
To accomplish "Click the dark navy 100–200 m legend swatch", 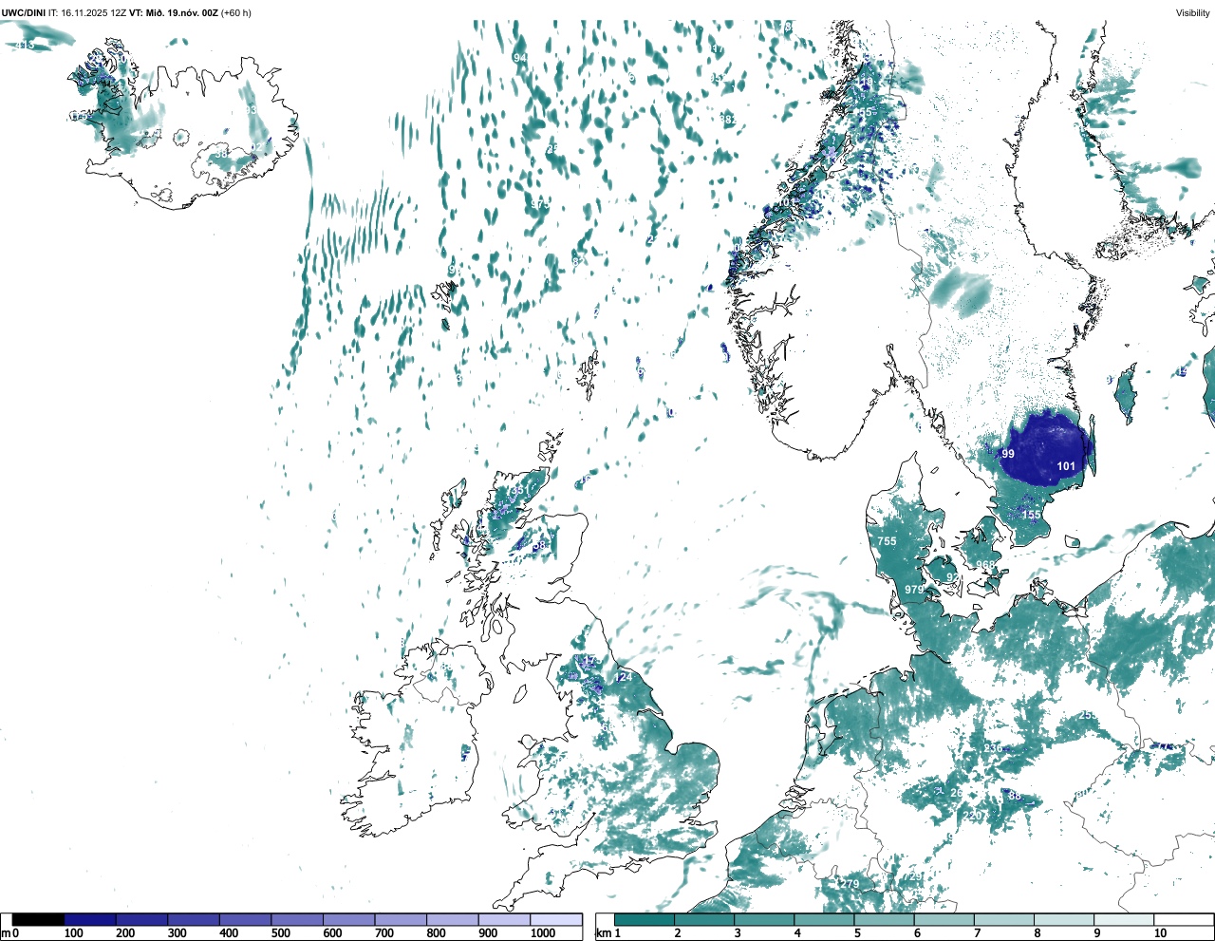I will (x=90, y=919).
